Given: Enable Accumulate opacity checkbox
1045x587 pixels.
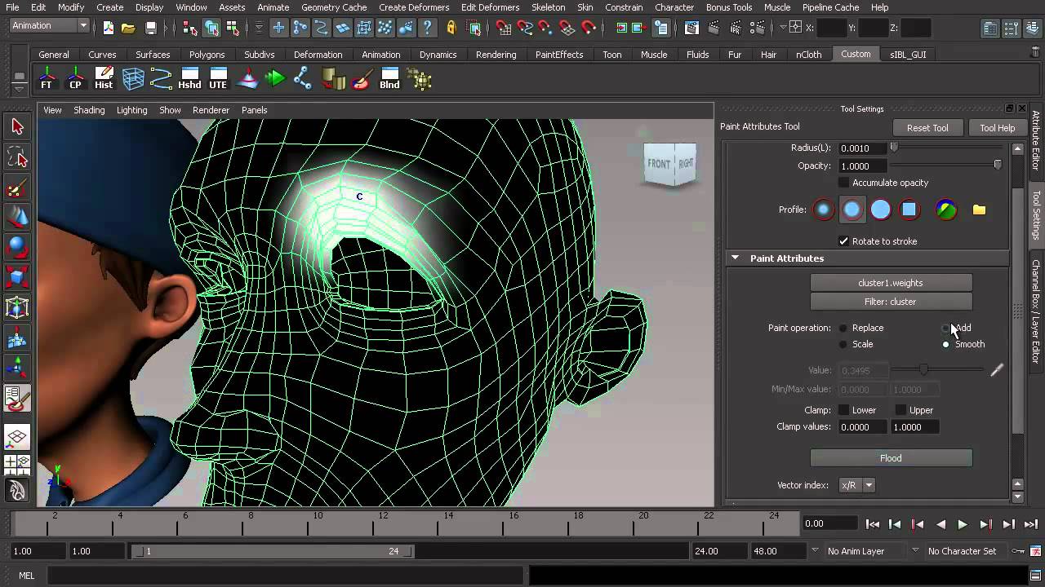Looking at the screenshot, I should (844, 183).
